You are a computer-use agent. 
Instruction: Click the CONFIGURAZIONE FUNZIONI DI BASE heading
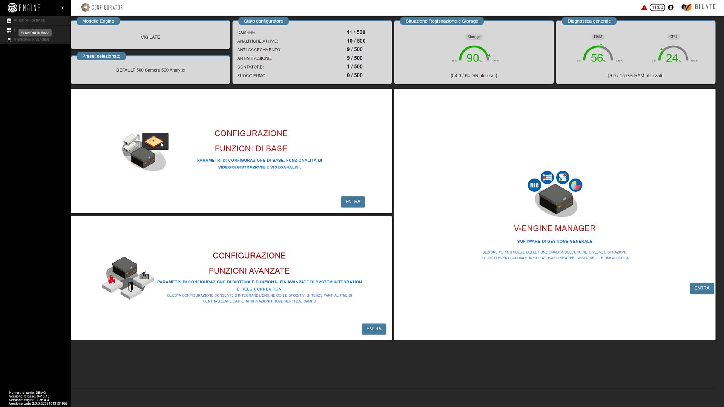pyautogui.click(x=251, y=141)
